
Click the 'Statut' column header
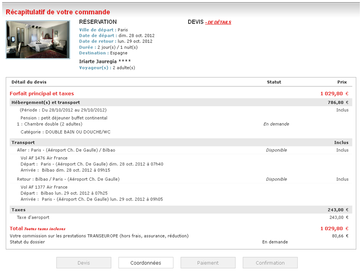tap(274, 82)
